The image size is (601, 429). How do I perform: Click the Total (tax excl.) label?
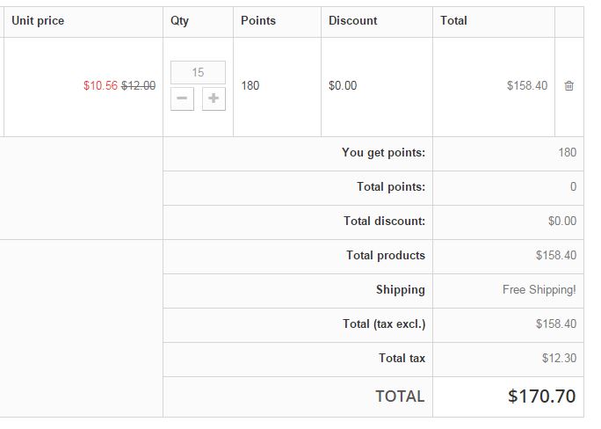[384, 324]
